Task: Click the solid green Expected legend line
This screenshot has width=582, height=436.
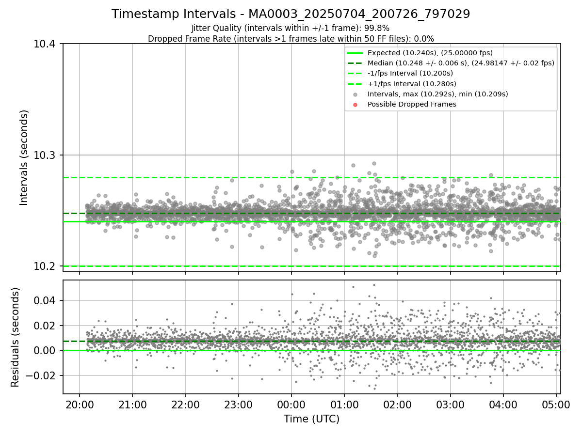Action: pos(355,53)
